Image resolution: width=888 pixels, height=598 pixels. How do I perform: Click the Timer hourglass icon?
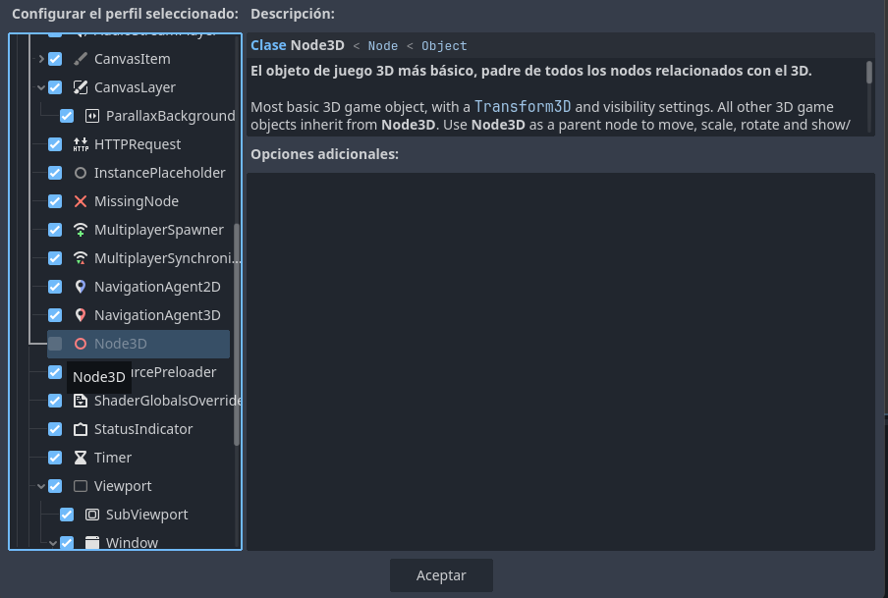click(81, 458)
